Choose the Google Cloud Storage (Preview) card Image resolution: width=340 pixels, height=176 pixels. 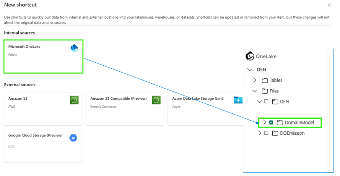tap(43, 145)
